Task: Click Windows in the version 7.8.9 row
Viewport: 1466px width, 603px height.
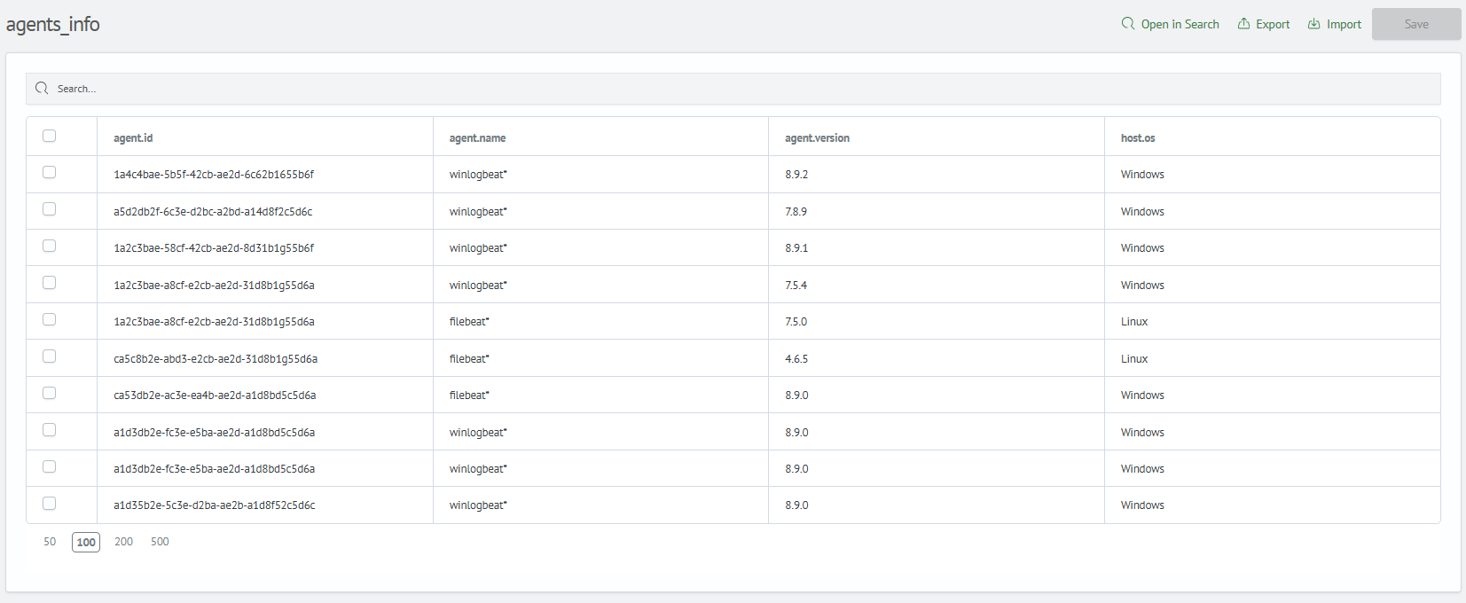Action: tap(1142, 212)
